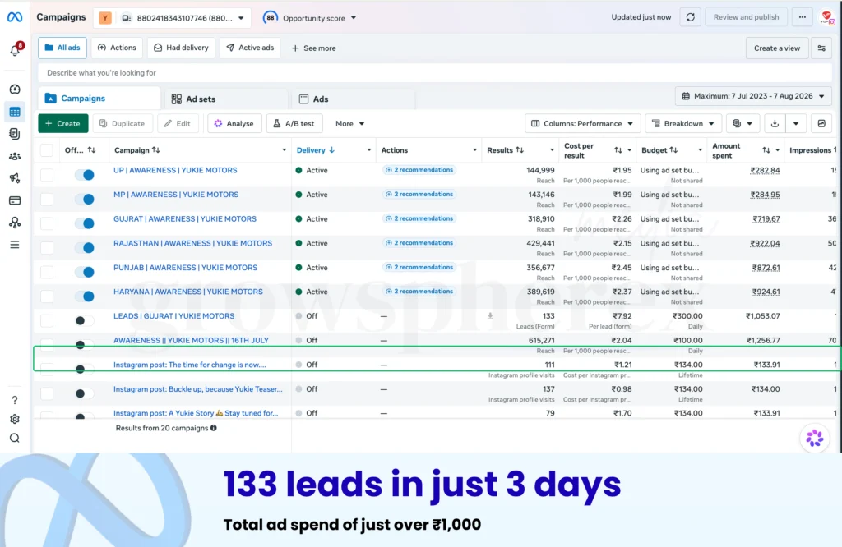Click the Actions view filter
The width and height of the screenshot is (842, 547).
(117, 48)
